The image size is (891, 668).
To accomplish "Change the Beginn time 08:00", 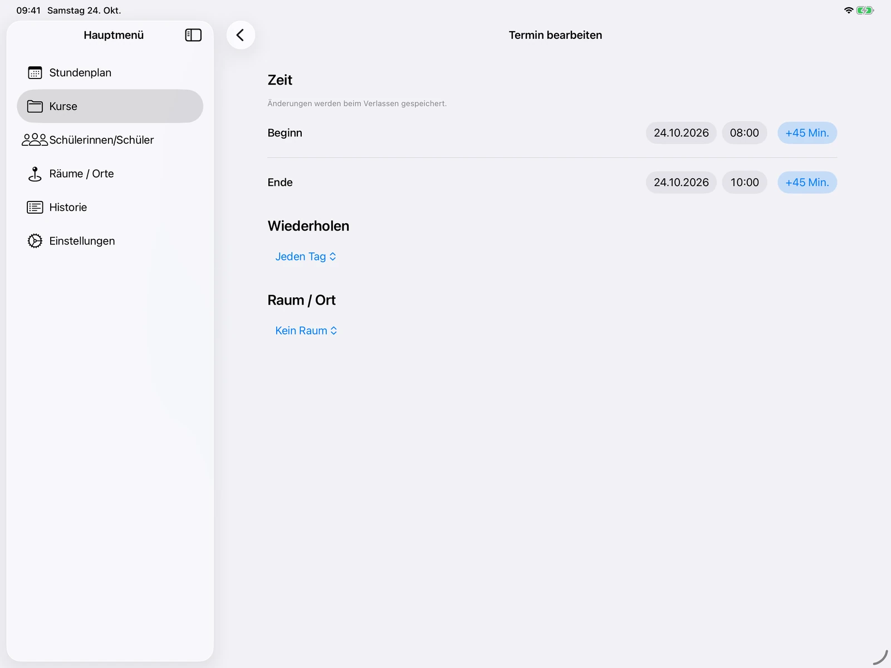I will click(x=745, y=133).
